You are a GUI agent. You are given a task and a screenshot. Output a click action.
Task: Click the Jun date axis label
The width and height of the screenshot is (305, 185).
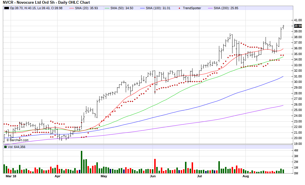click(x=153, y=176)
